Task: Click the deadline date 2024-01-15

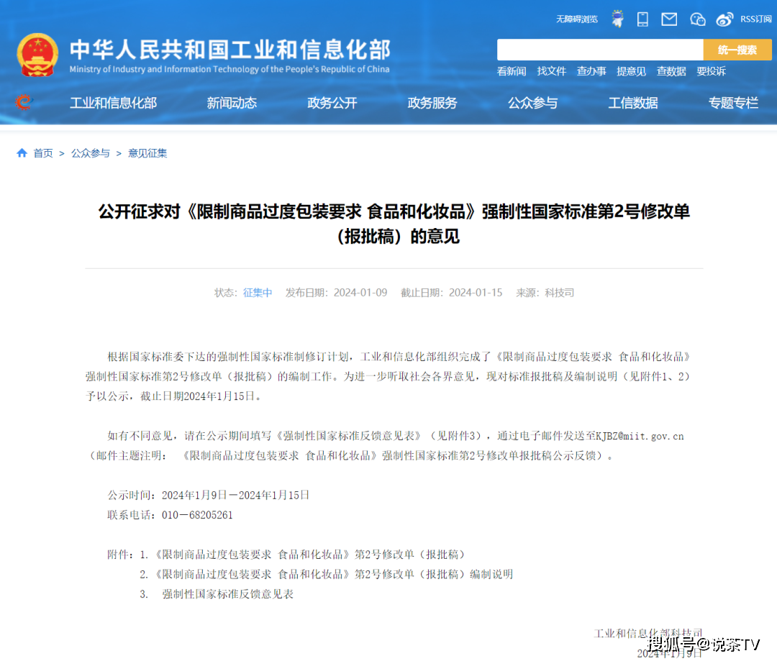Action: click(476, 293)
